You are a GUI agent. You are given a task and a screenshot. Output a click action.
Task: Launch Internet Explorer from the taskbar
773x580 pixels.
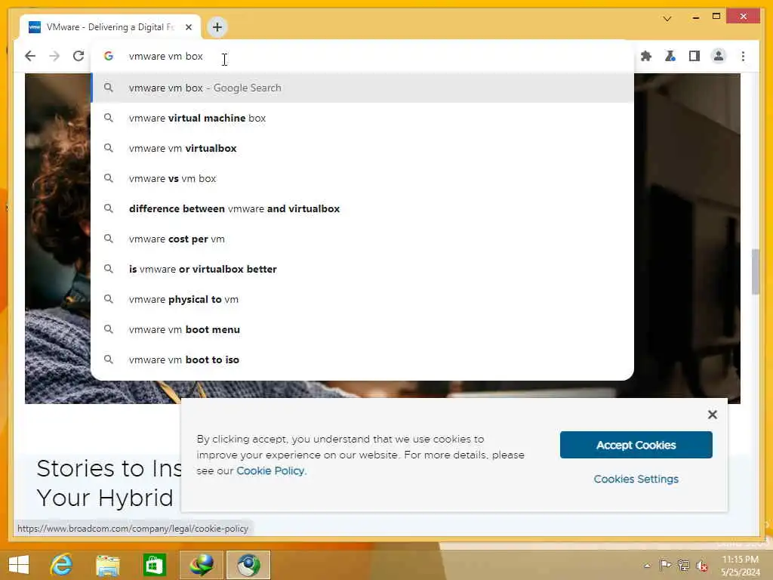62,565
